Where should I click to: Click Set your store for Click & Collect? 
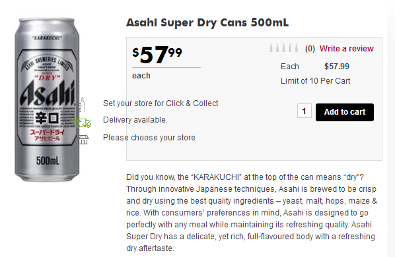[161, 103]
